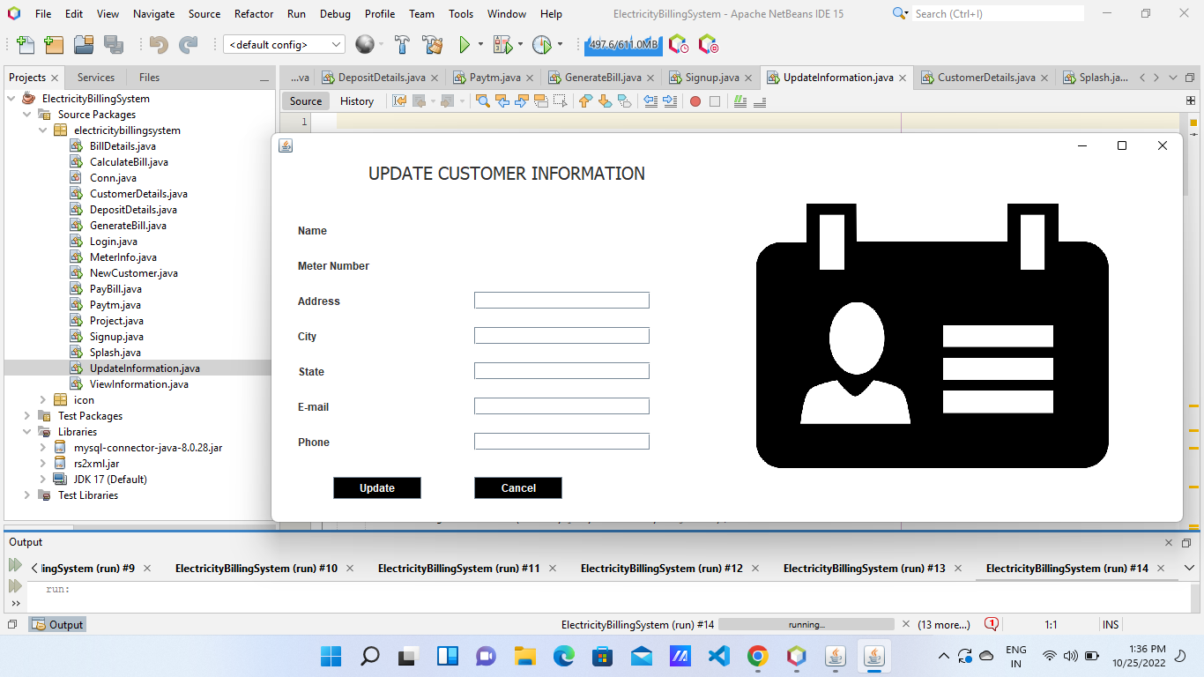Build project with the hammer icon

(x=402, y=44)
